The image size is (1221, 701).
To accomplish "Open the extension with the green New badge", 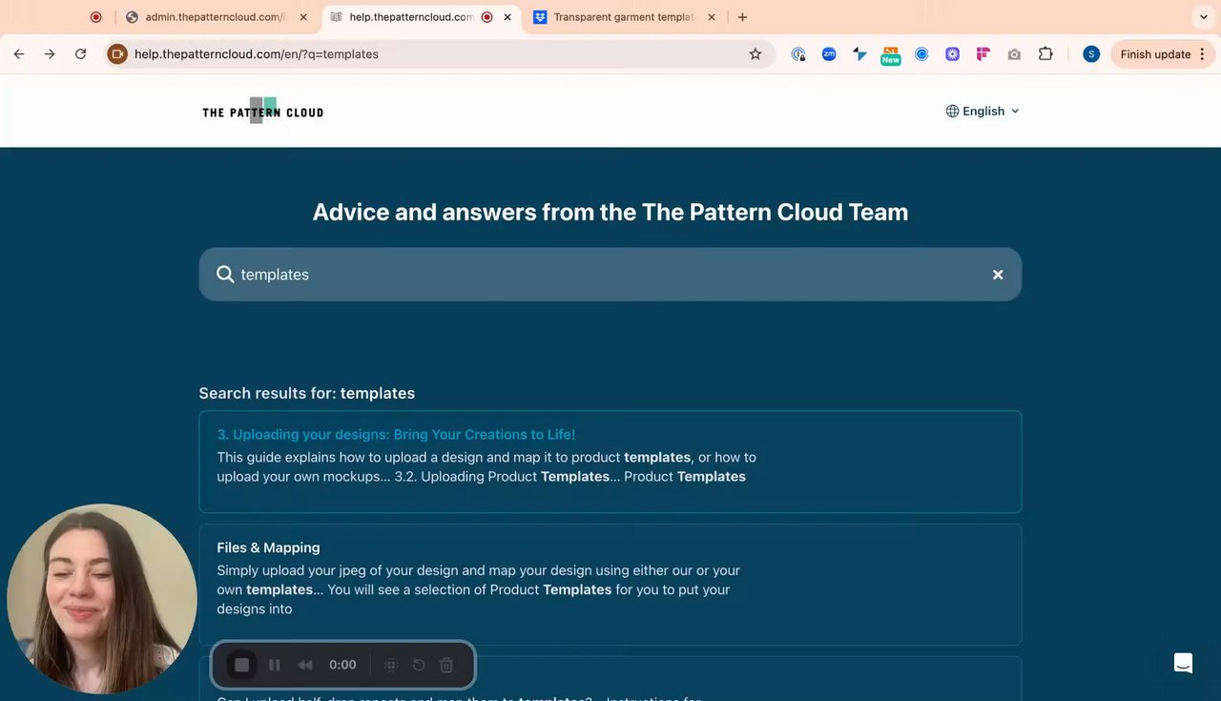I will pos(891,55).
